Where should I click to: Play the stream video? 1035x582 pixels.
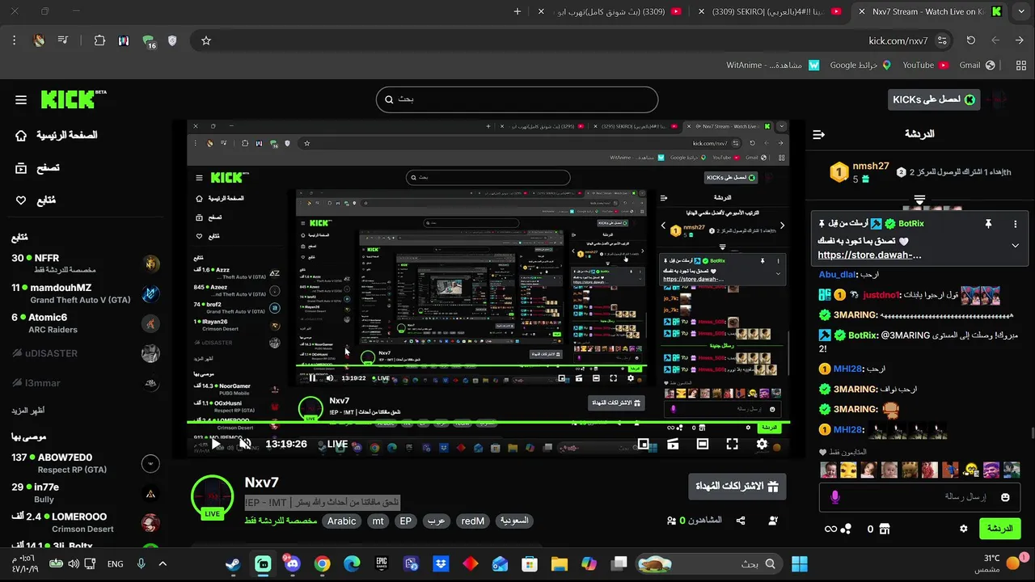coord(216,444)
